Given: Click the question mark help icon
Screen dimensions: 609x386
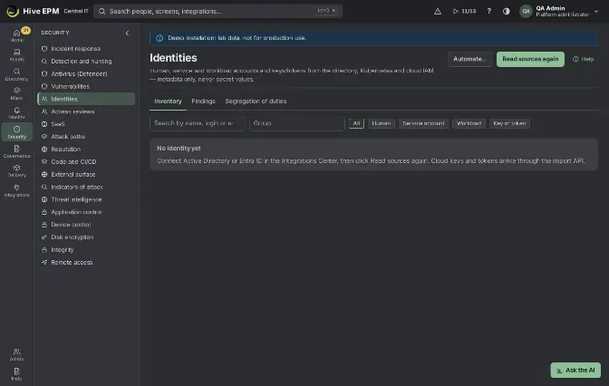Looking at the screenshot, I should click(x=489, y=11).
